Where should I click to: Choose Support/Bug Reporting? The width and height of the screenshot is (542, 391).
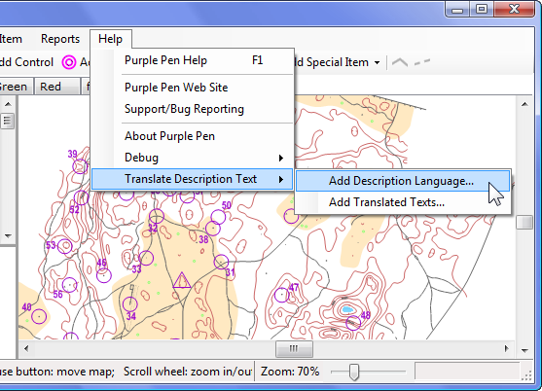[x=193, y=109]
